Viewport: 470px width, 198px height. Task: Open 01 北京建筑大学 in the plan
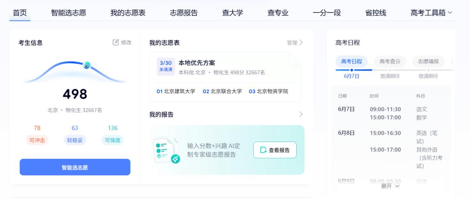176,92
